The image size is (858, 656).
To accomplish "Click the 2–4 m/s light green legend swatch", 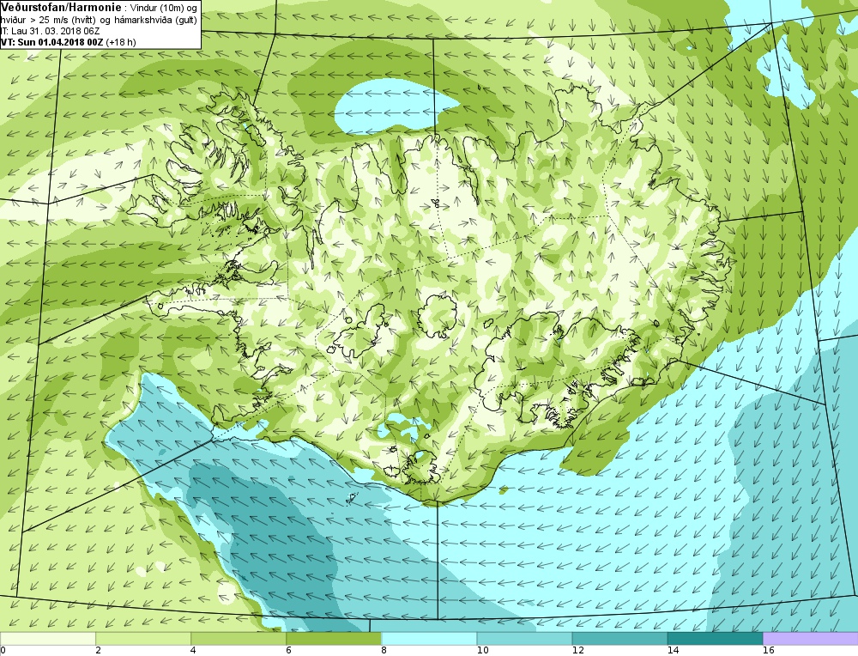I will click(143, 638).
